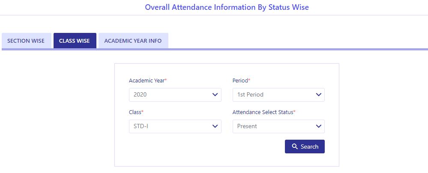The image size is (428, 173).
Task: Go to the Academic Year Info tab
Action: 133,41
